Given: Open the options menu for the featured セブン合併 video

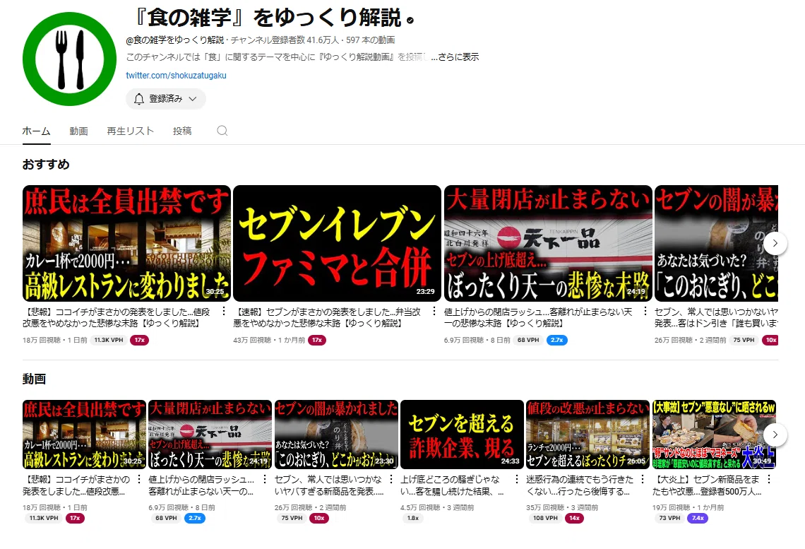Looking at the screenshot, I should pyautogui.click(x=434, y=311).
